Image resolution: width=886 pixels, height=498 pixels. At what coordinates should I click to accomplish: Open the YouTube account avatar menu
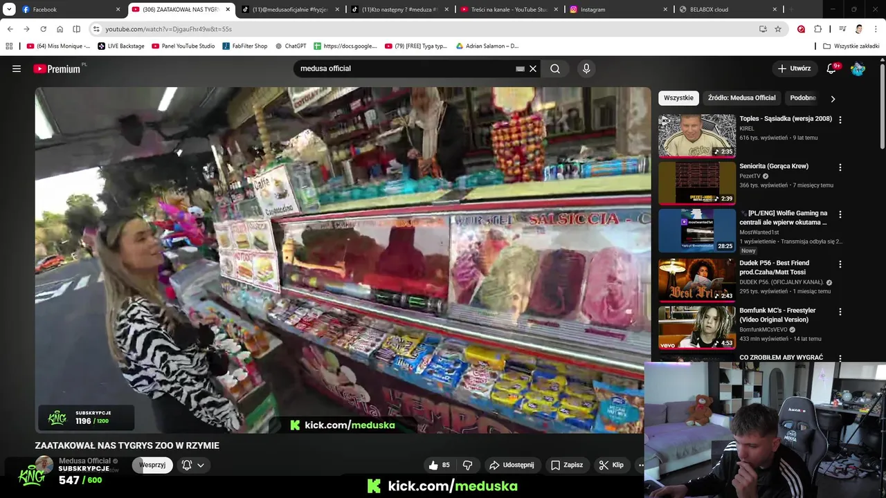(858, 68)
